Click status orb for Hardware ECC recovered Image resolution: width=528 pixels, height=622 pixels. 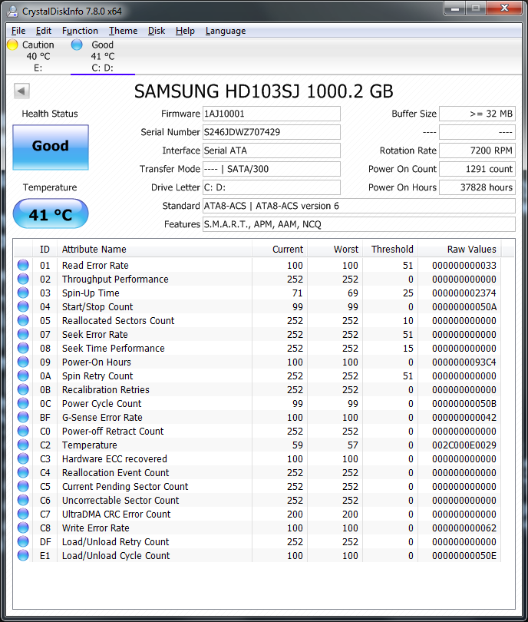pyautogui.click(x=23, y=458)
